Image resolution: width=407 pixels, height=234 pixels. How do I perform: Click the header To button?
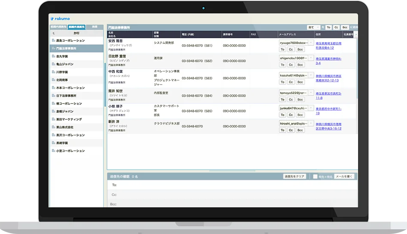[x=329, y=27]
